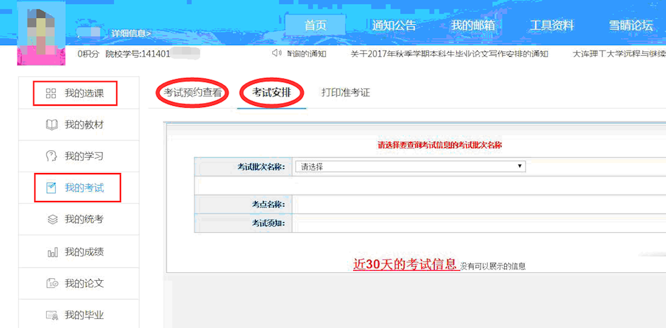The width and height of the screenshot is (666, 328).
Task: Click the bar chart icon beside 我的成绩
Action: [x=51, y=252]
